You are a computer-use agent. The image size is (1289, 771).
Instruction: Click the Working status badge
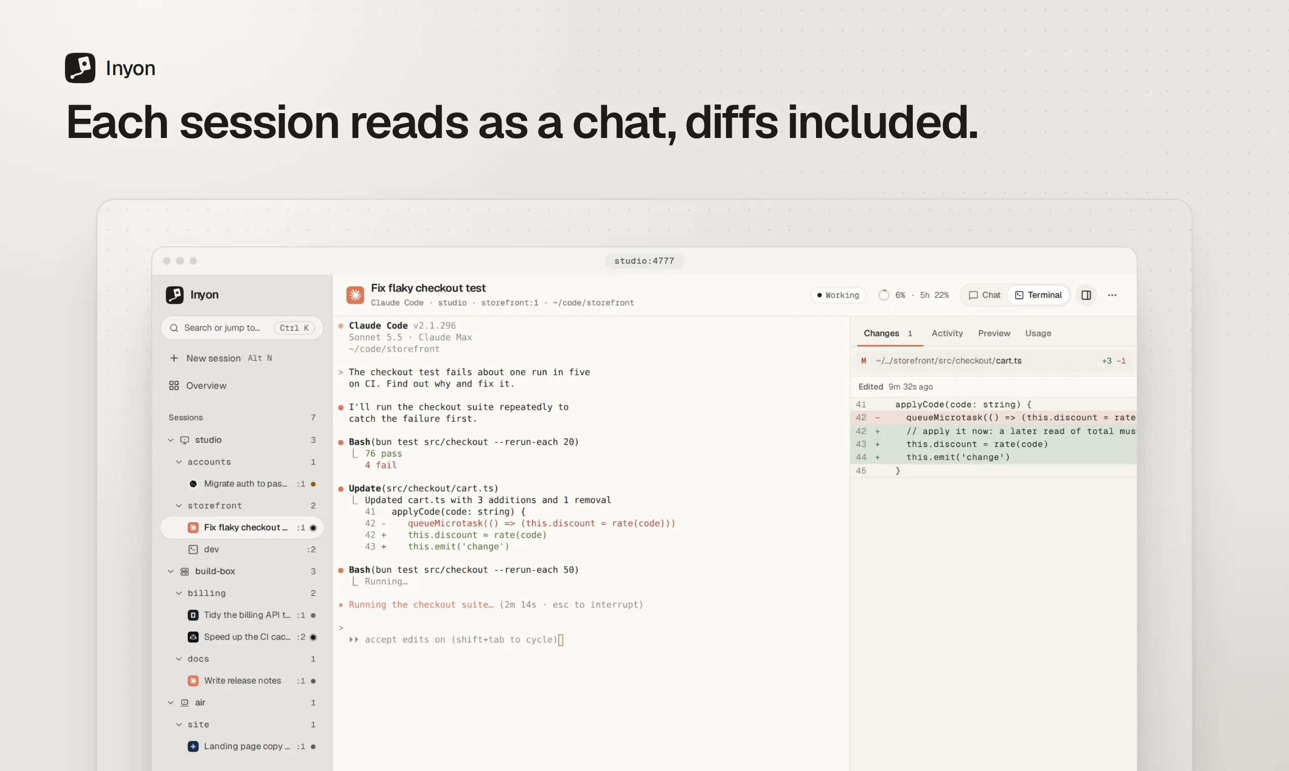(838, 295)
